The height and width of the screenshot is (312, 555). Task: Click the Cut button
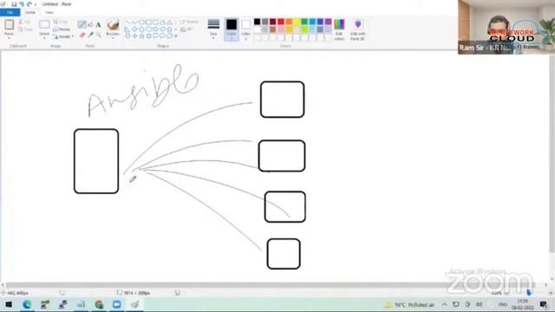tap(25, 22)
